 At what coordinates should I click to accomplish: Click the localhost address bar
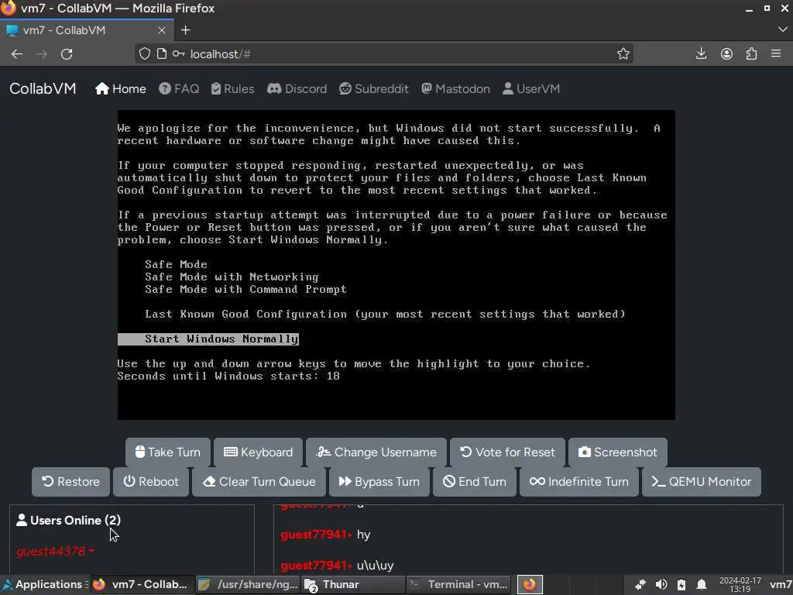tap(384, 53)
